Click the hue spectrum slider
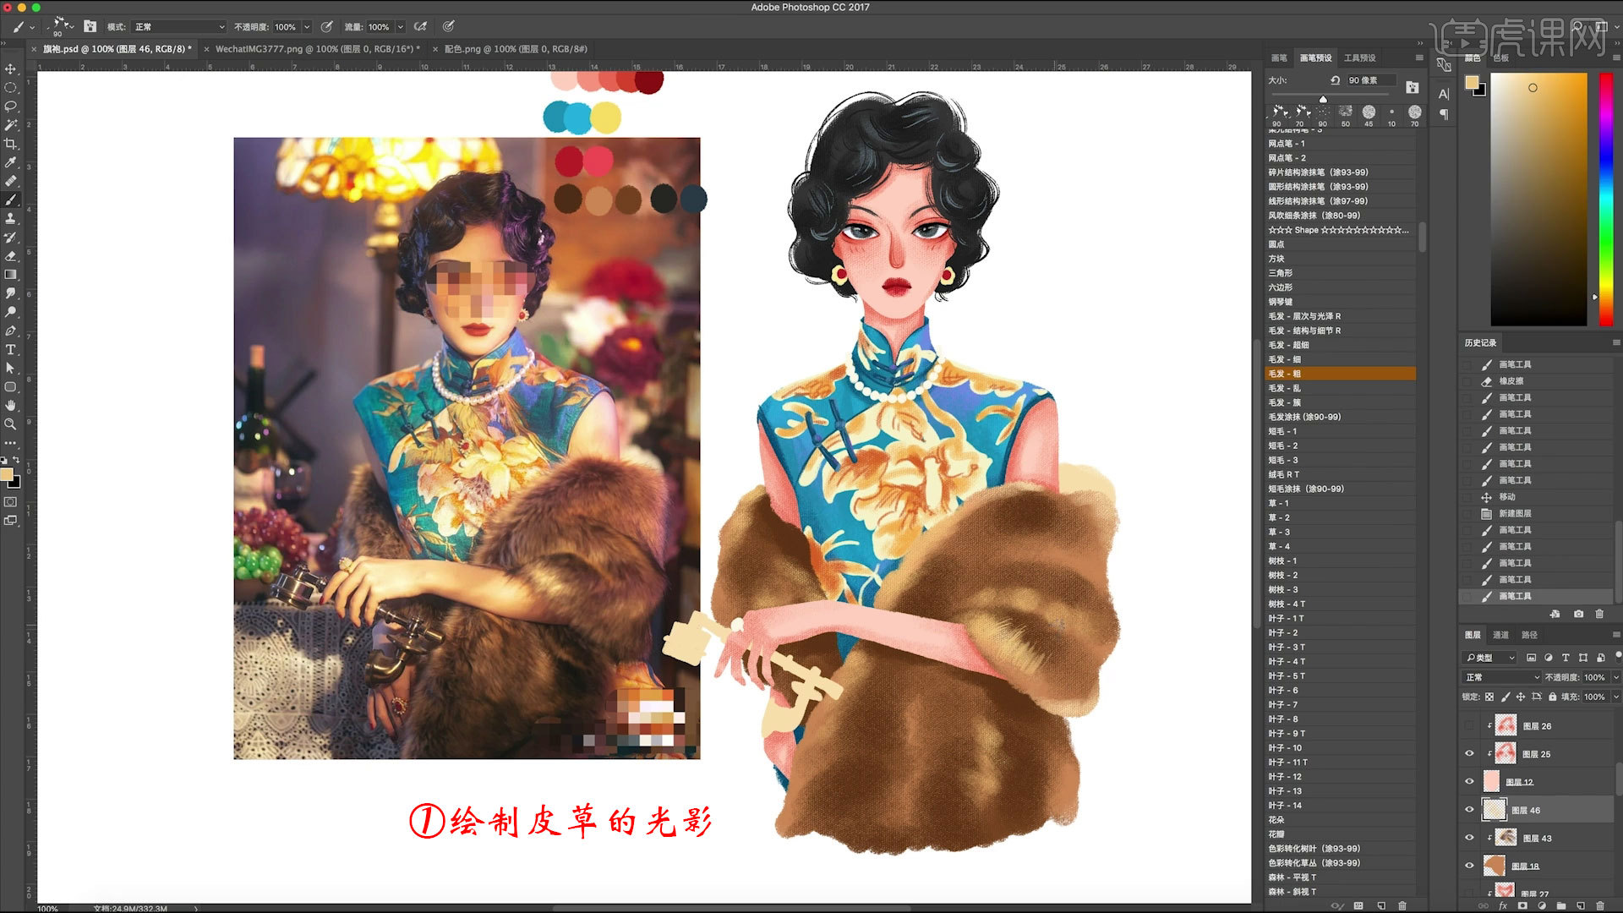 (1606, 200)
